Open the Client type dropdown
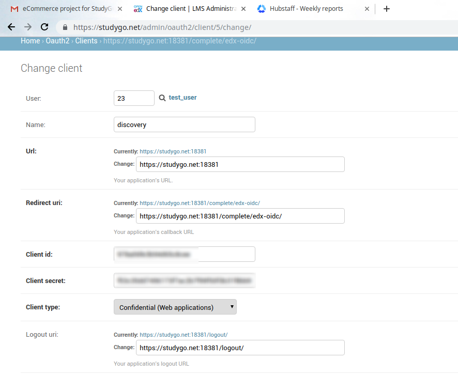The width and height of the screenshot is (458, 376). click(175, 307)
